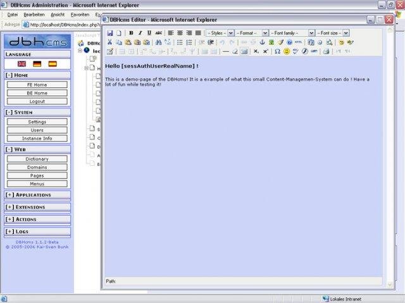Viewport: 405px width, 303px height.
Task: Open the Datei menu
Action: 13,15
